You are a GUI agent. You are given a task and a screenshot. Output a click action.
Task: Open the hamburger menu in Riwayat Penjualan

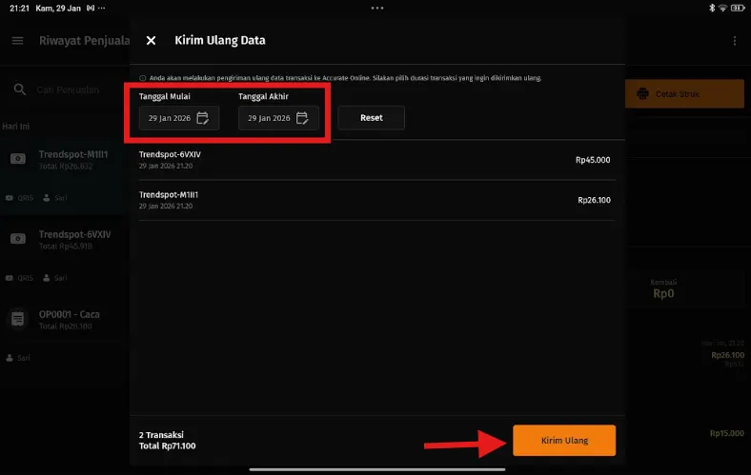(18, 41)
